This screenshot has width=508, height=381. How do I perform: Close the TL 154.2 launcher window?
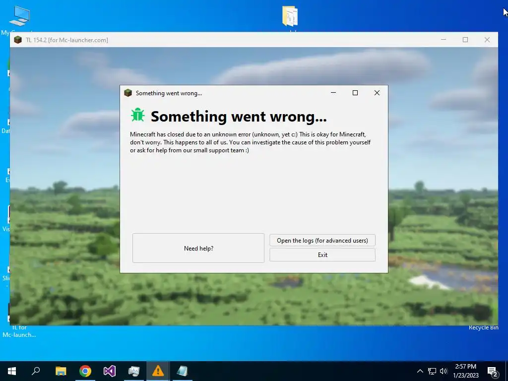[487, 40]
